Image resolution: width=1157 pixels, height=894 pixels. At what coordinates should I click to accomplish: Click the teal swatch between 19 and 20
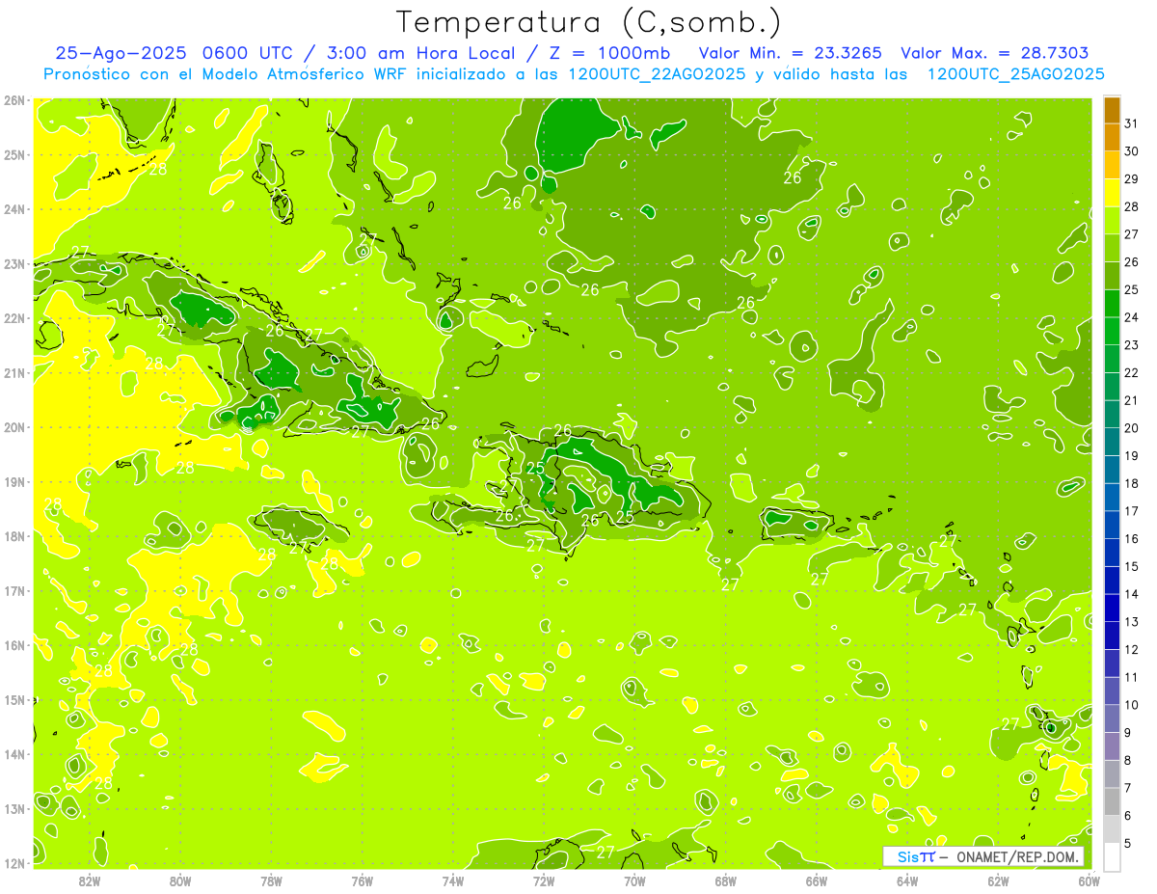1112,442
